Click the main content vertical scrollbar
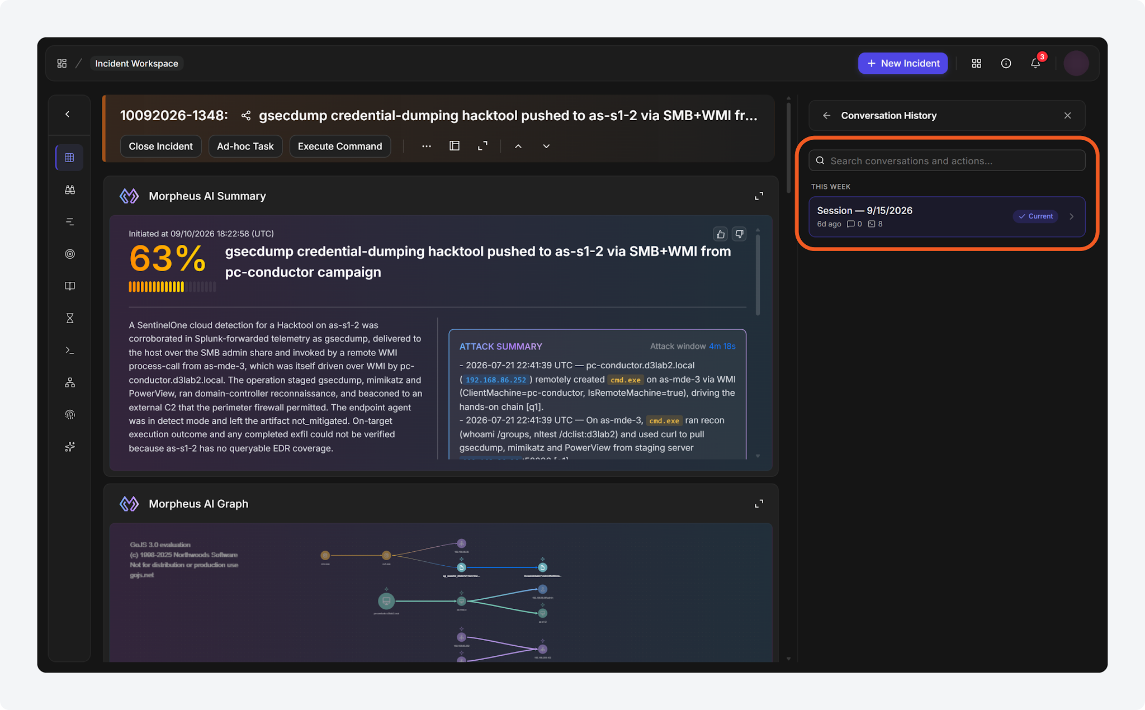1145x710 pixels. coord(788,147)
